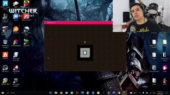Image resolution: width=170 pixels, height=95 pixels.
Task: Launch League of Legends from the desktop
Action: [5, 18]
